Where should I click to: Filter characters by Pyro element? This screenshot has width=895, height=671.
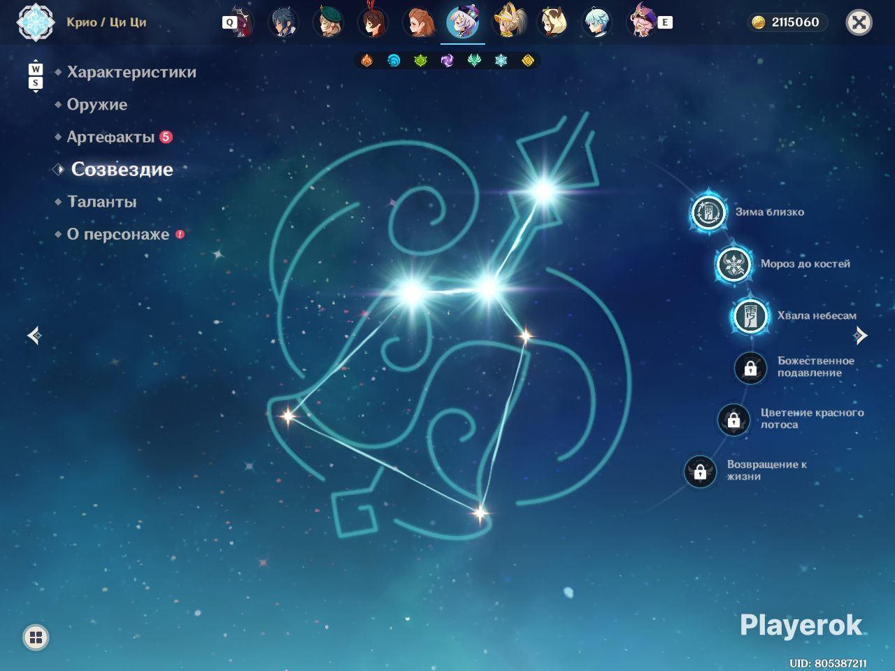367,61
